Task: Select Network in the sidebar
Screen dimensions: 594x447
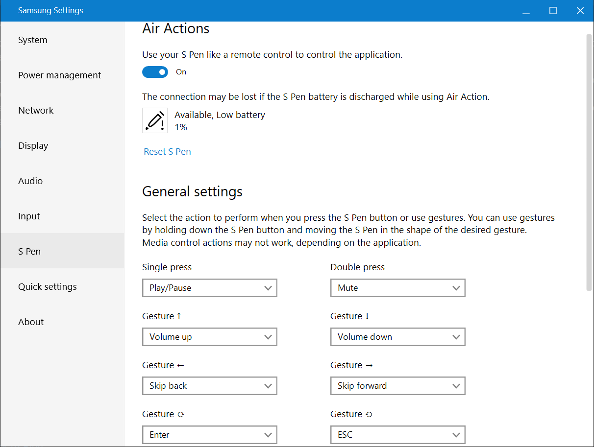Action: point(62,111)
